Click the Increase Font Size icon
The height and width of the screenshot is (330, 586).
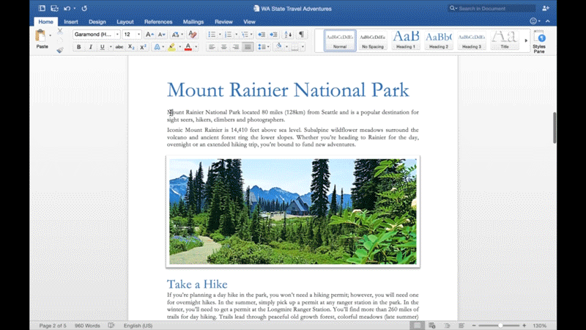tap(149, 34)
